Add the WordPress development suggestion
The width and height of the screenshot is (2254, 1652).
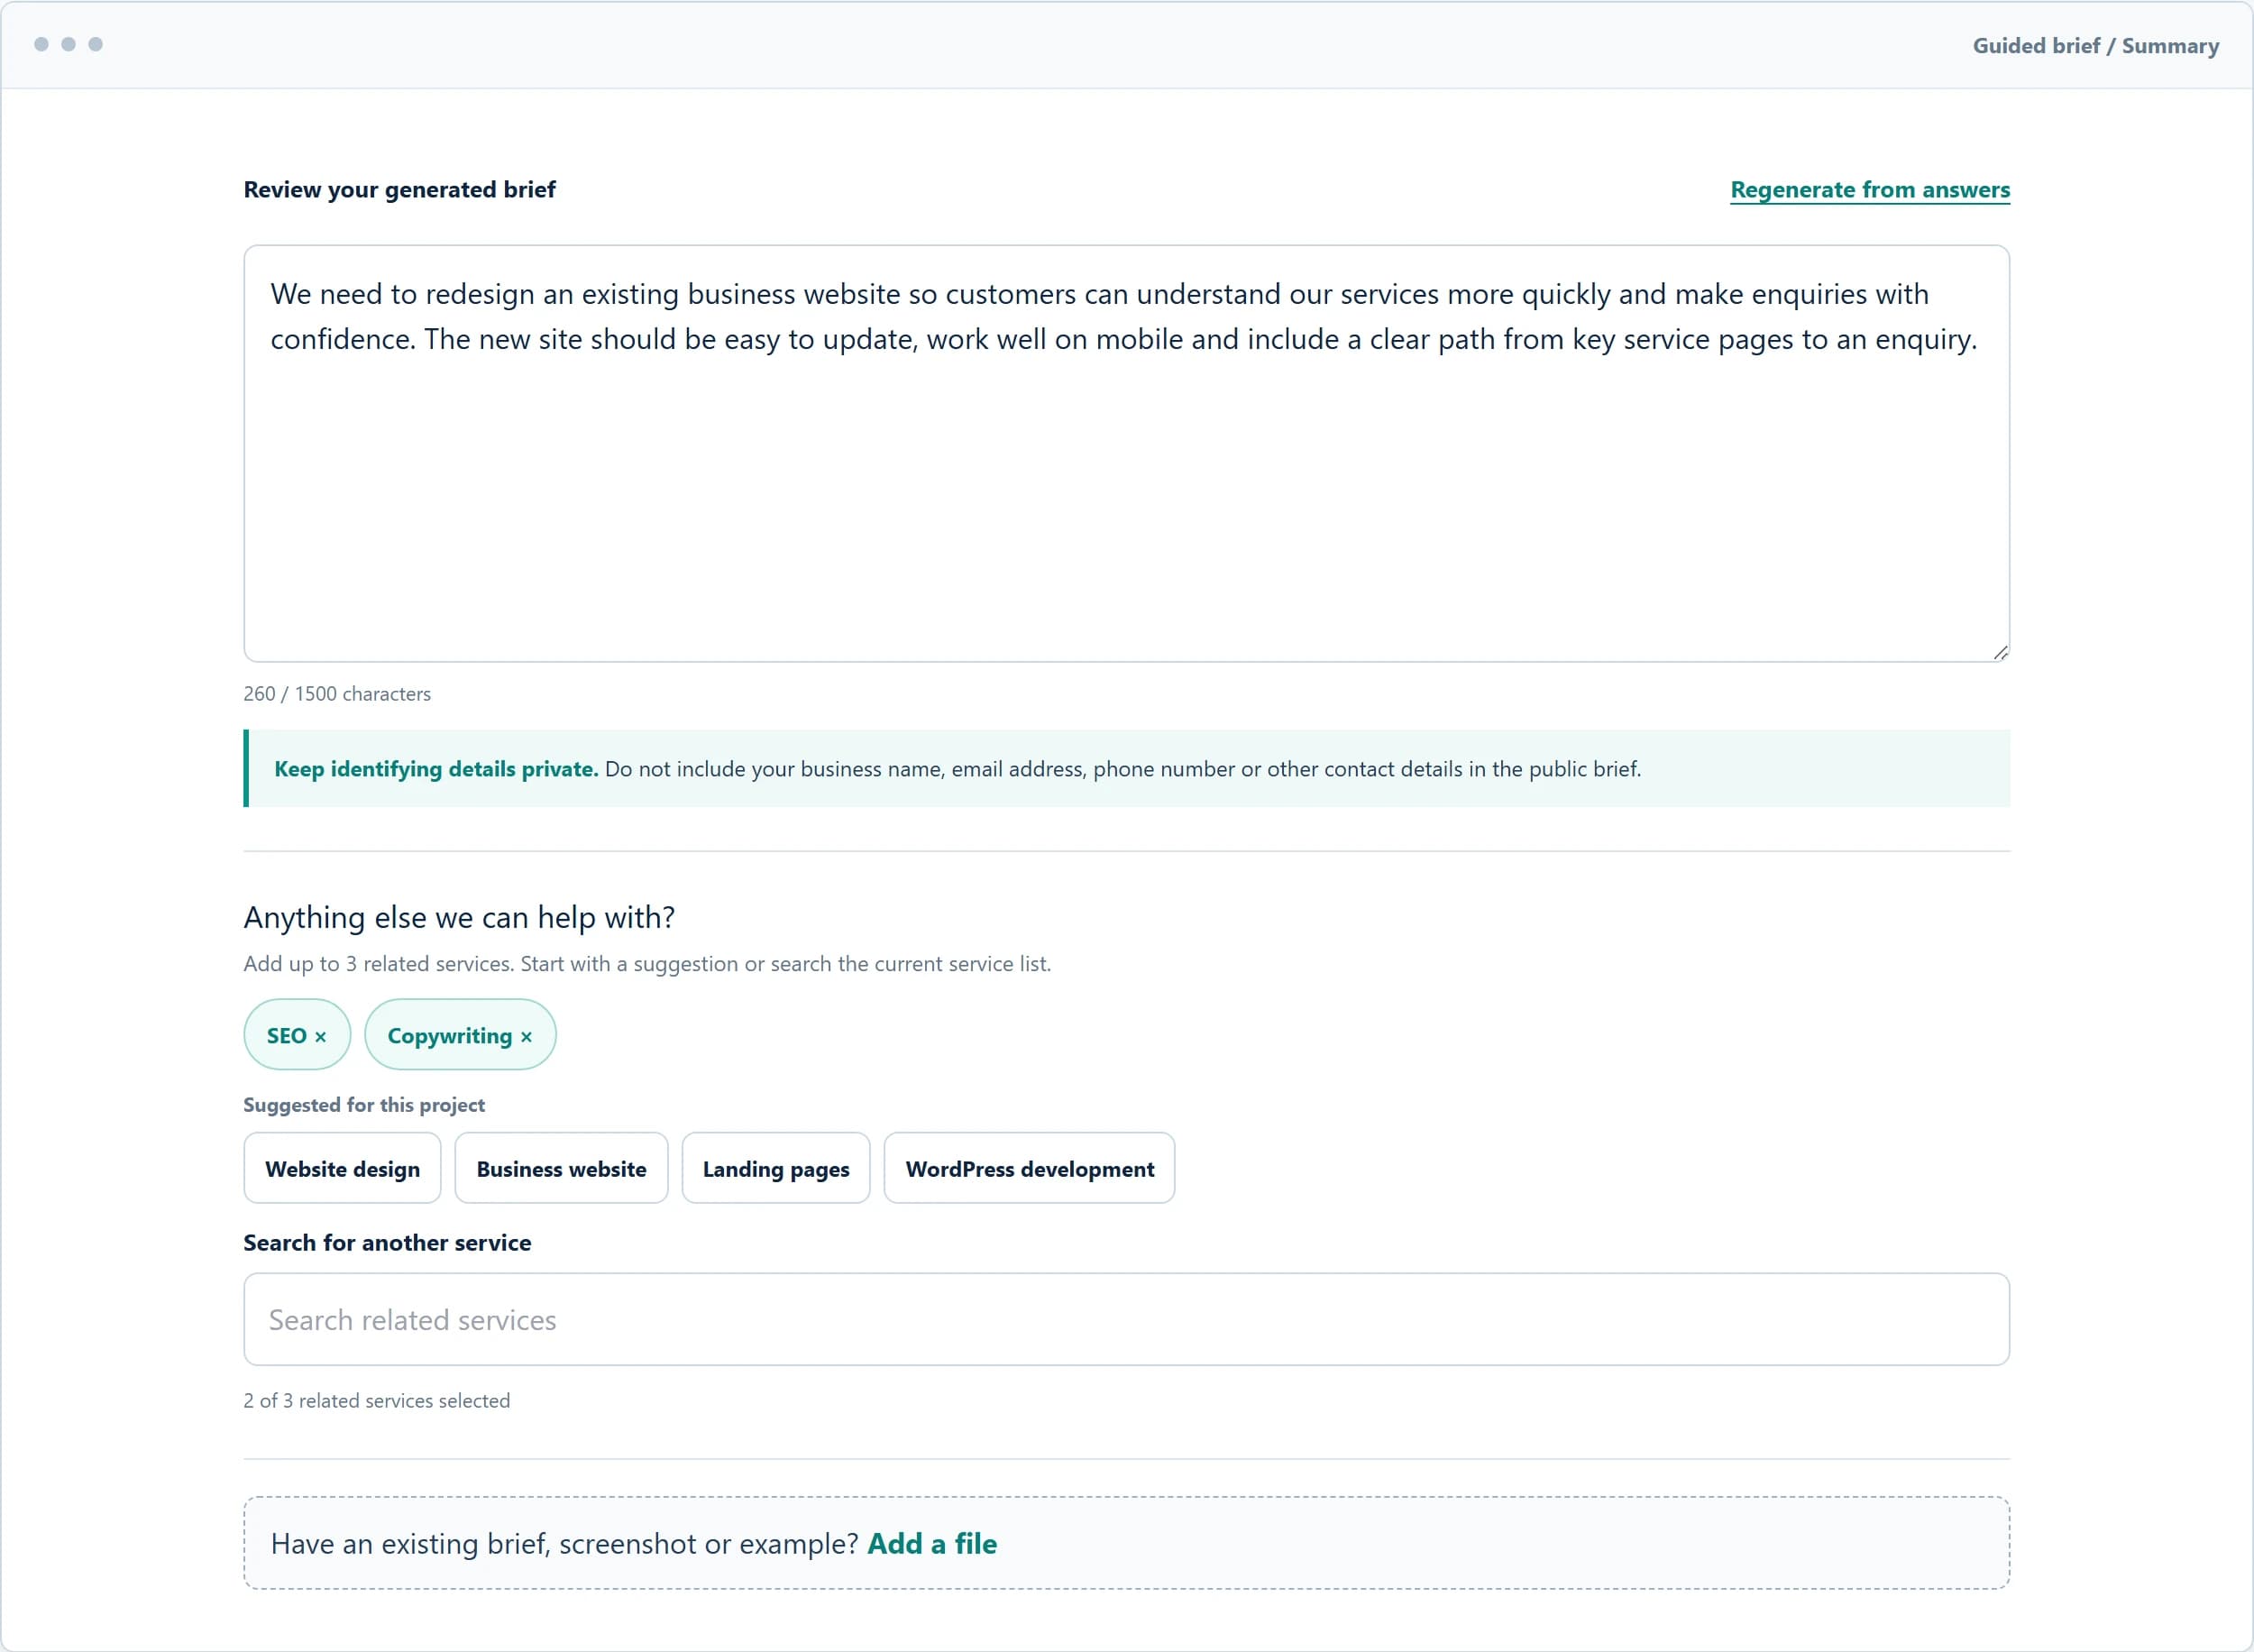coord(1029,1168)
